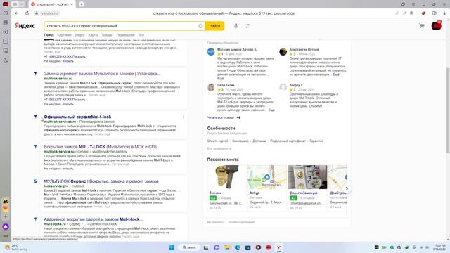The image size is (450, 253).
Task: Click the Найти search button
Action: 214,26
